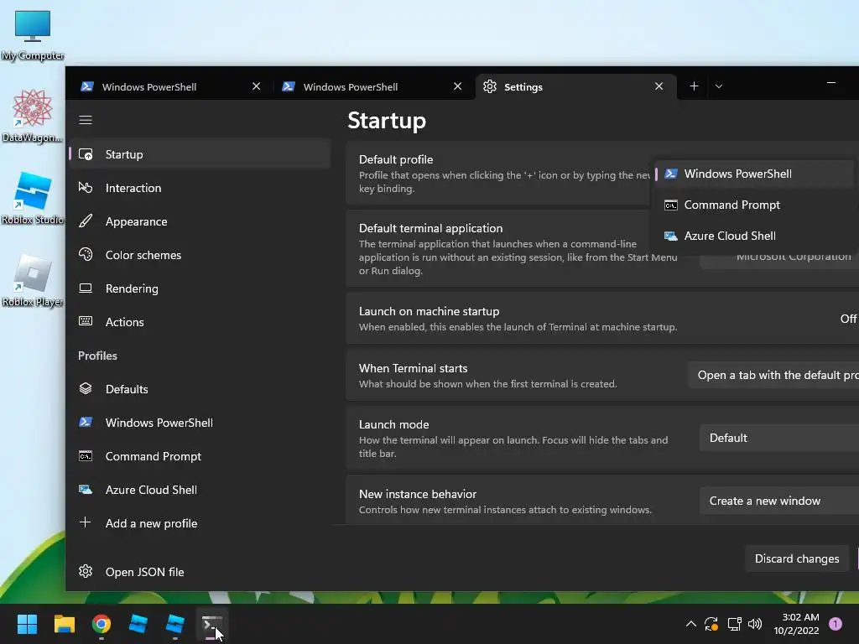
Task: Click the Azure Cloud Shell profile icon in sidebar
Action: tap(86, 490)
